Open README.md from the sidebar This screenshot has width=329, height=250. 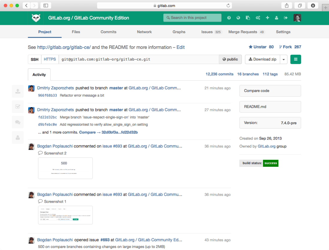coord(270,107)
